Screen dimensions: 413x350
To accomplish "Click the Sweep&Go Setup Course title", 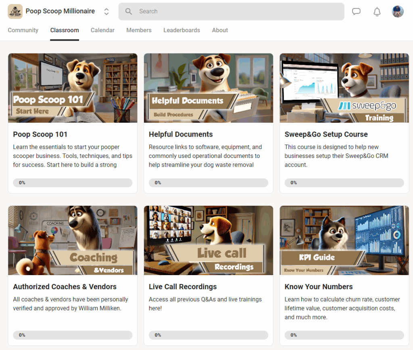I will pos(326,134).
